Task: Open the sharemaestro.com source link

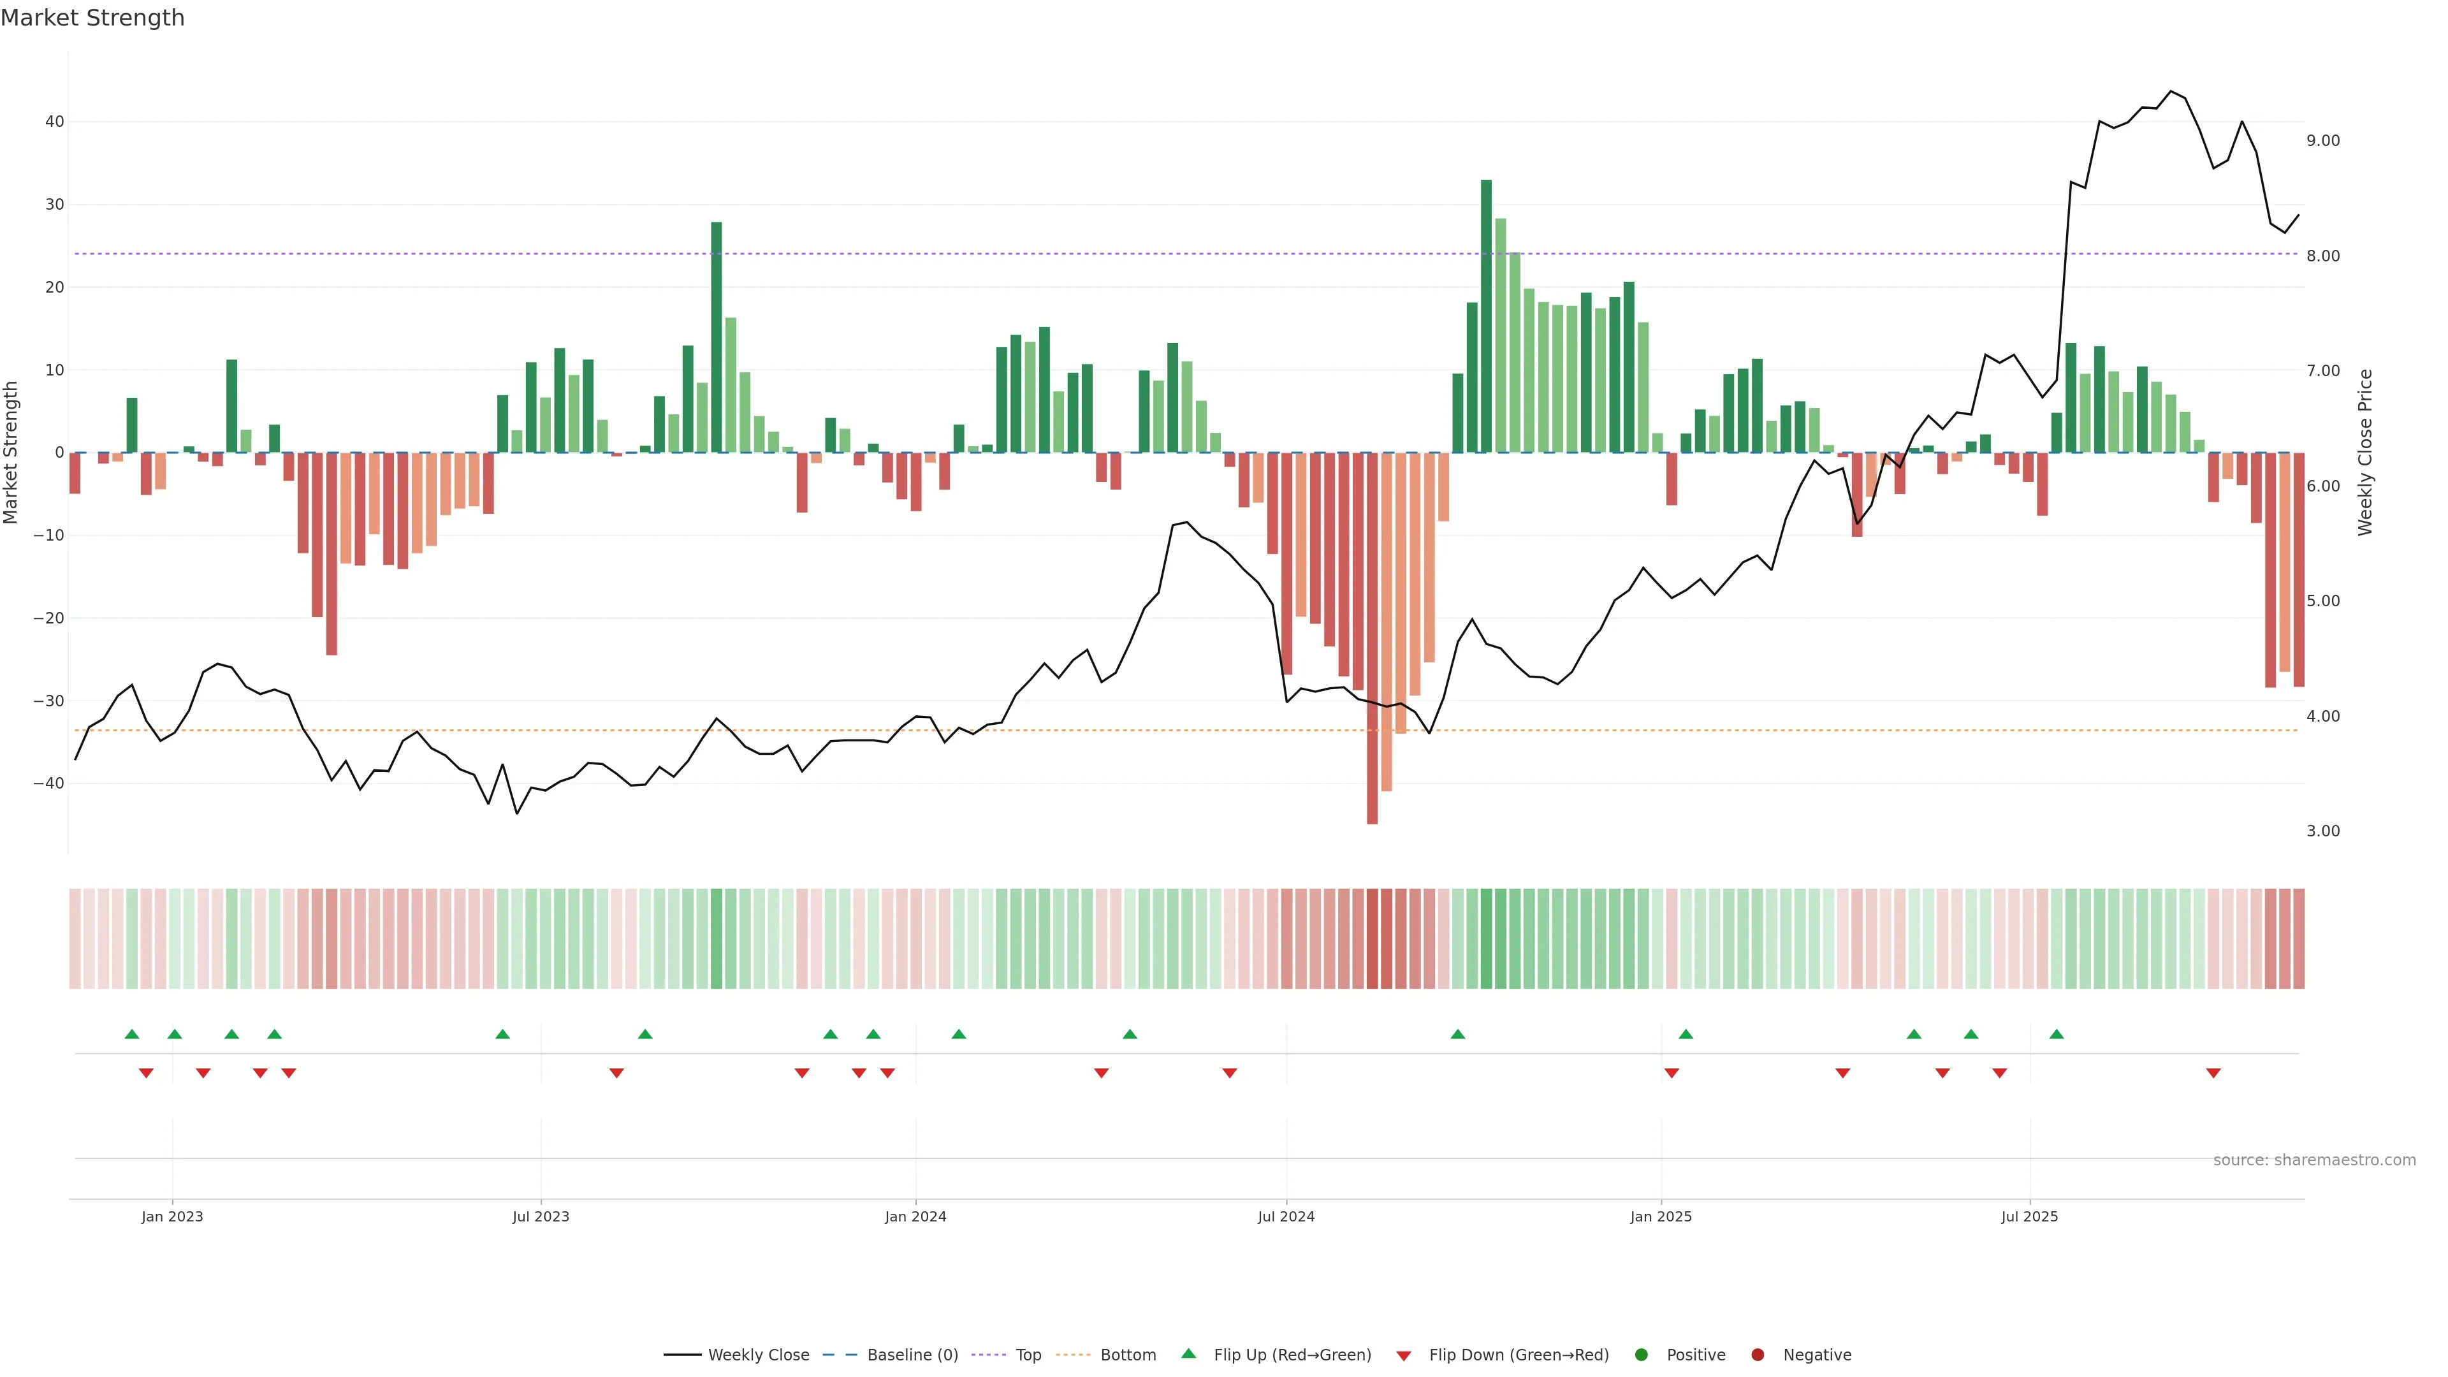Action: pyautogui.click(x=2314, y=1160)
